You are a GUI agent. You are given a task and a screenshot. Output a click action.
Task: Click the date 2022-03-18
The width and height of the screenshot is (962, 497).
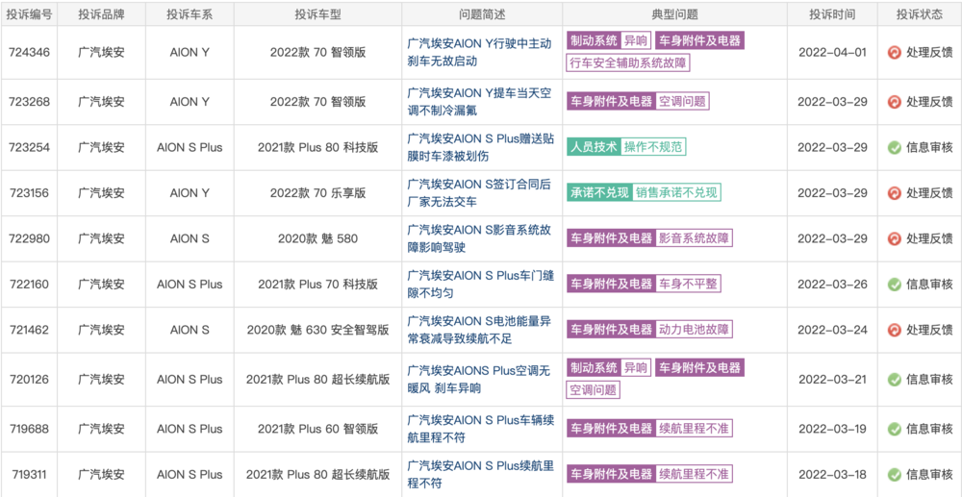click(832, 474)
